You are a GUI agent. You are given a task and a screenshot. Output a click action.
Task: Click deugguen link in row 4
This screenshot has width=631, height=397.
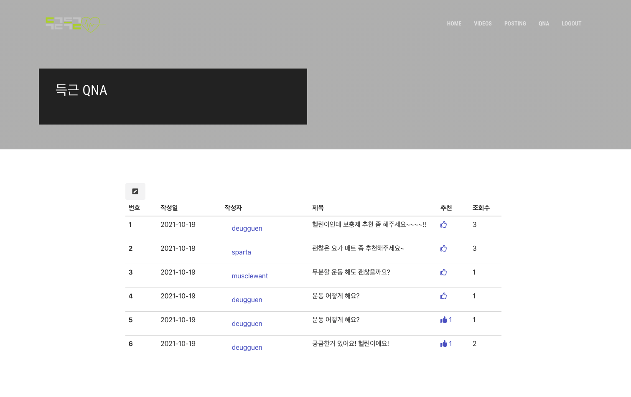click(247, 300)
